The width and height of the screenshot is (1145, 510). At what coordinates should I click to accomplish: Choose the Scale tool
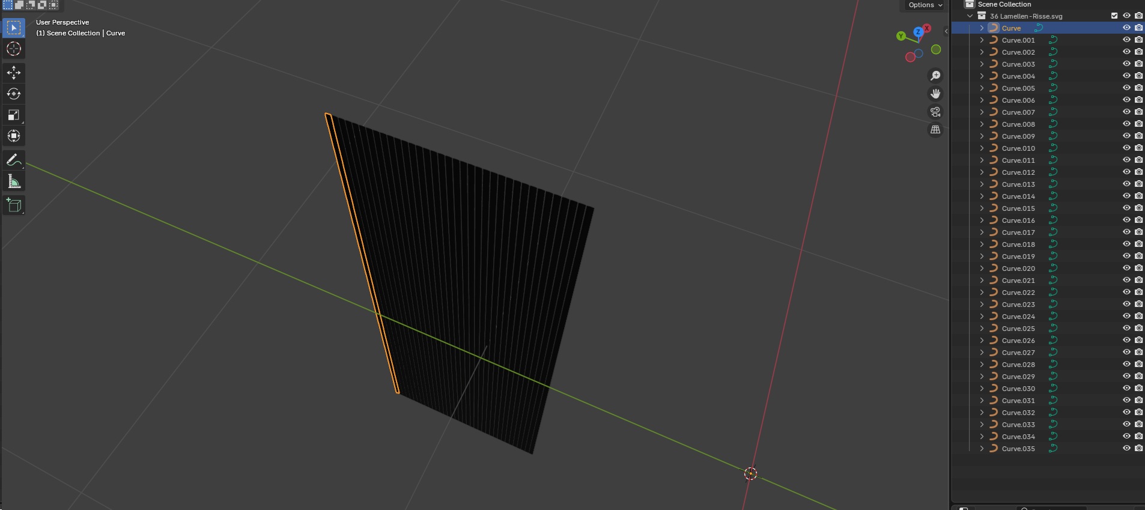click(14, 115)
